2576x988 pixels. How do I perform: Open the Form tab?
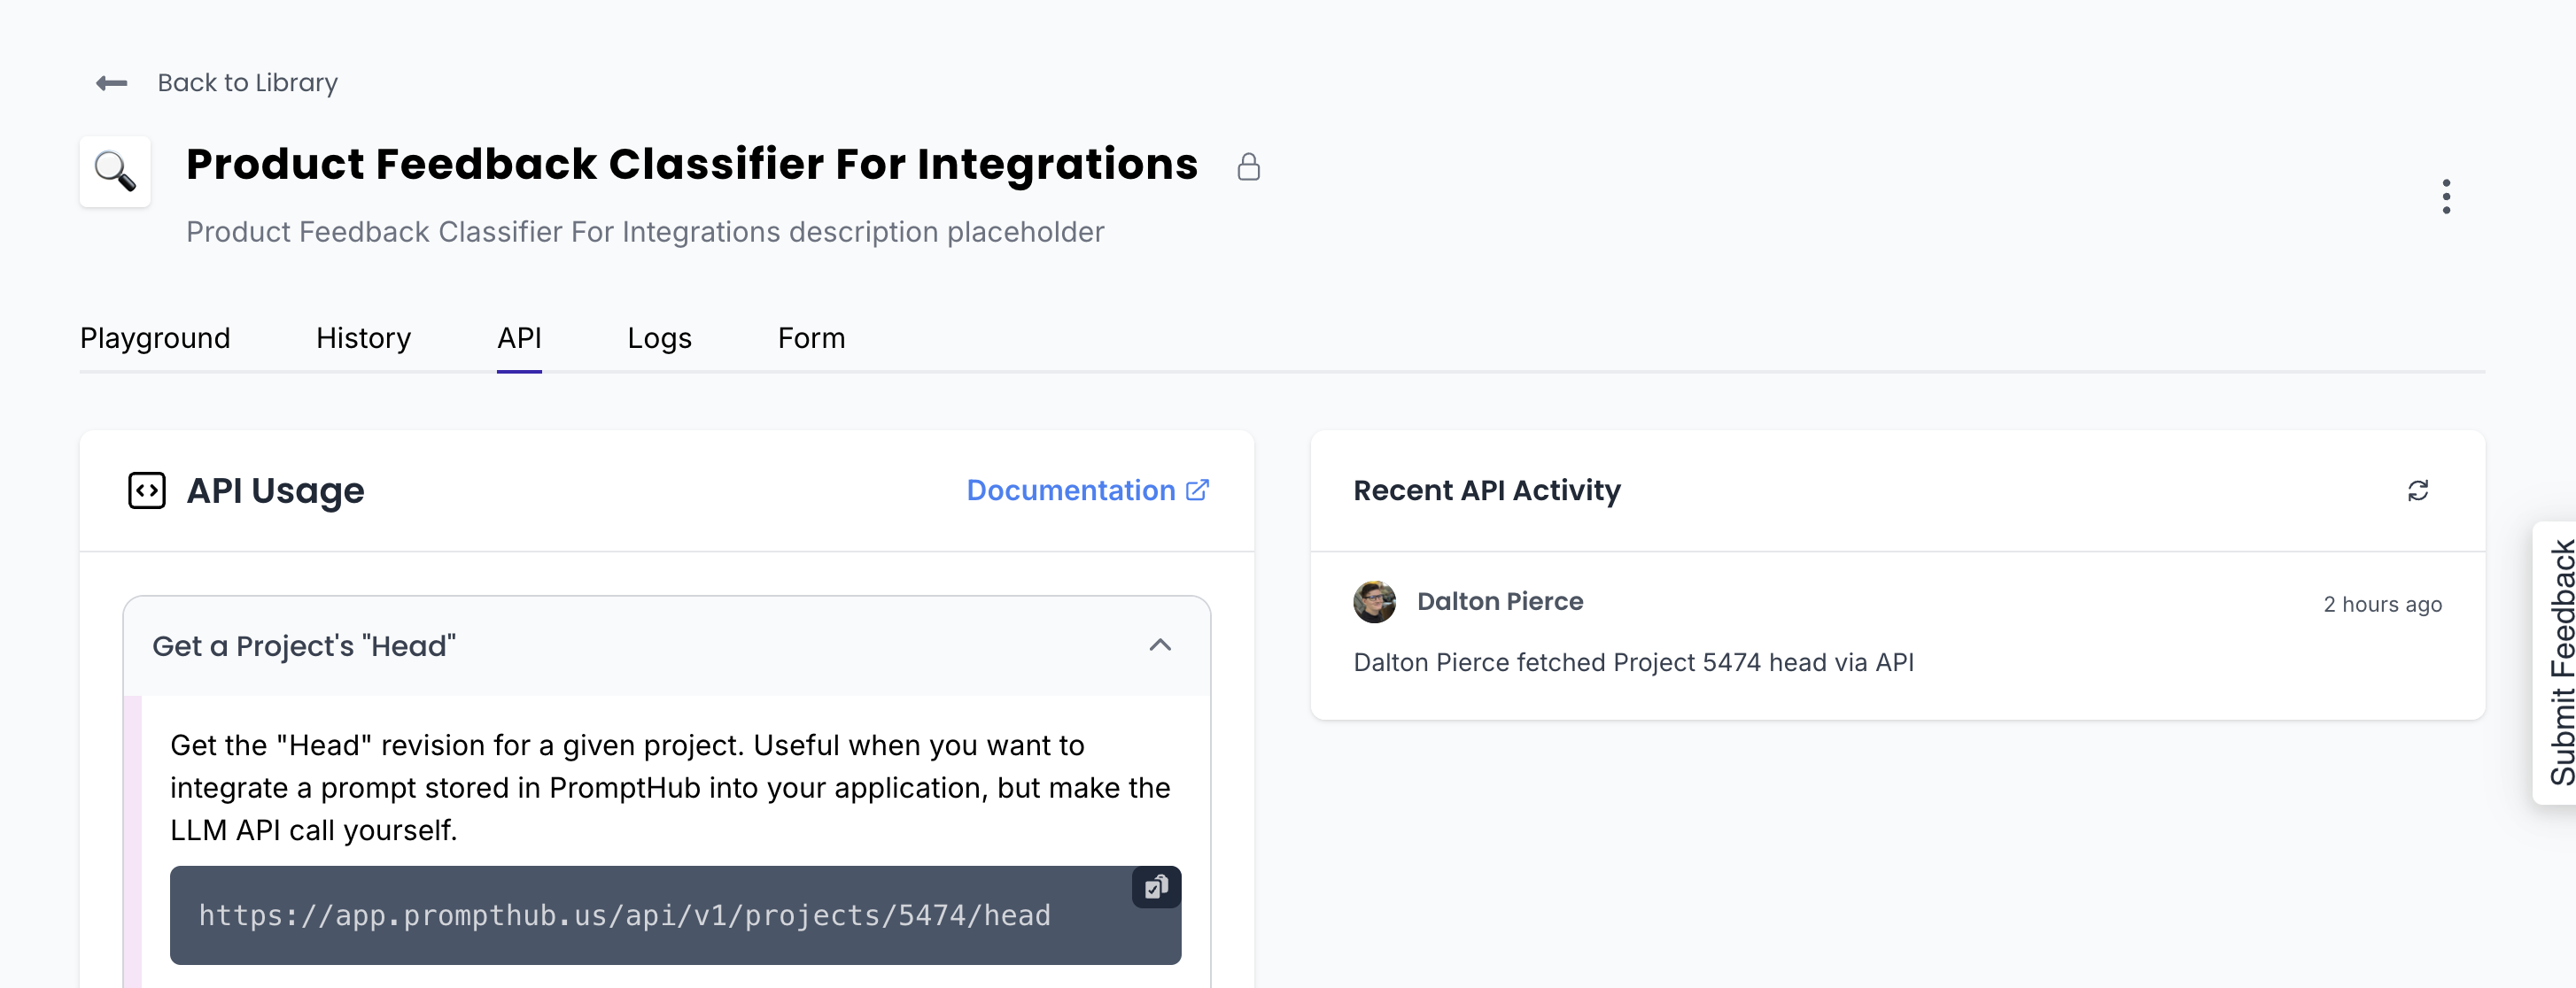click(x=811, y=337)
